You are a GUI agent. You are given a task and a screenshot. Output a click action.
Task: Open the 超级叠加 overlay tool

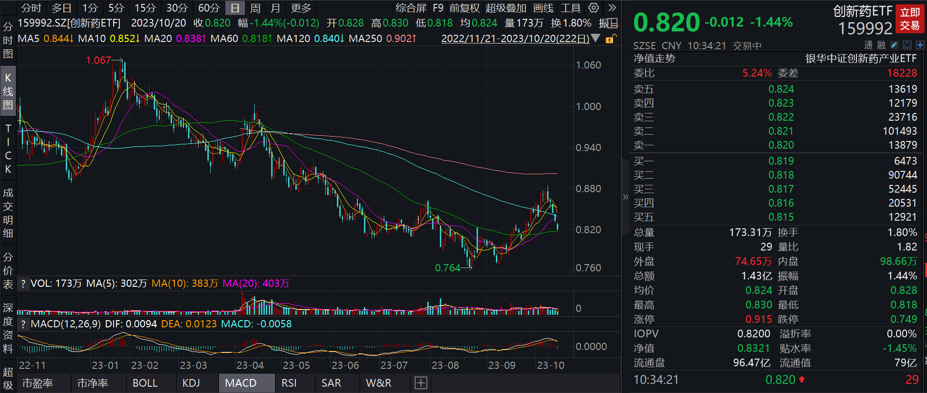[506, 8]
